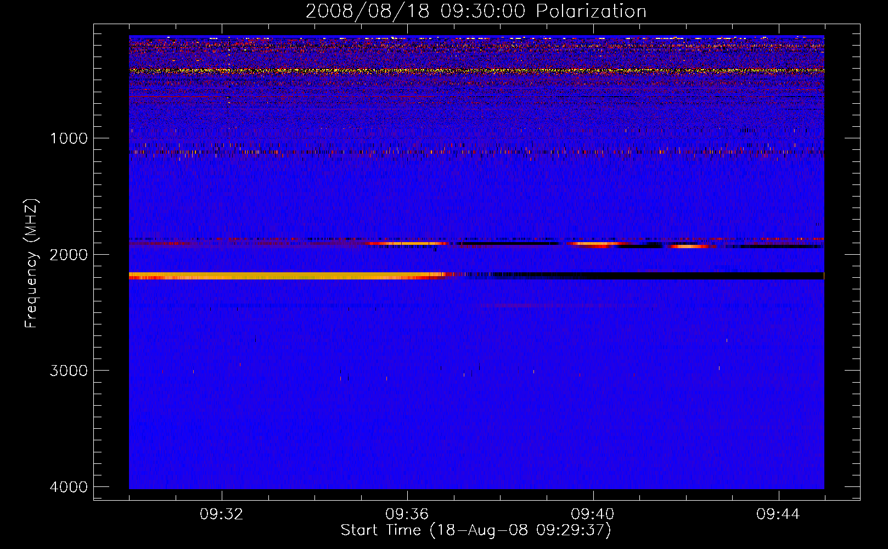The image size is (888, 549).
Task: Click the 4000 frequency tick label
Action: point(69,487)
